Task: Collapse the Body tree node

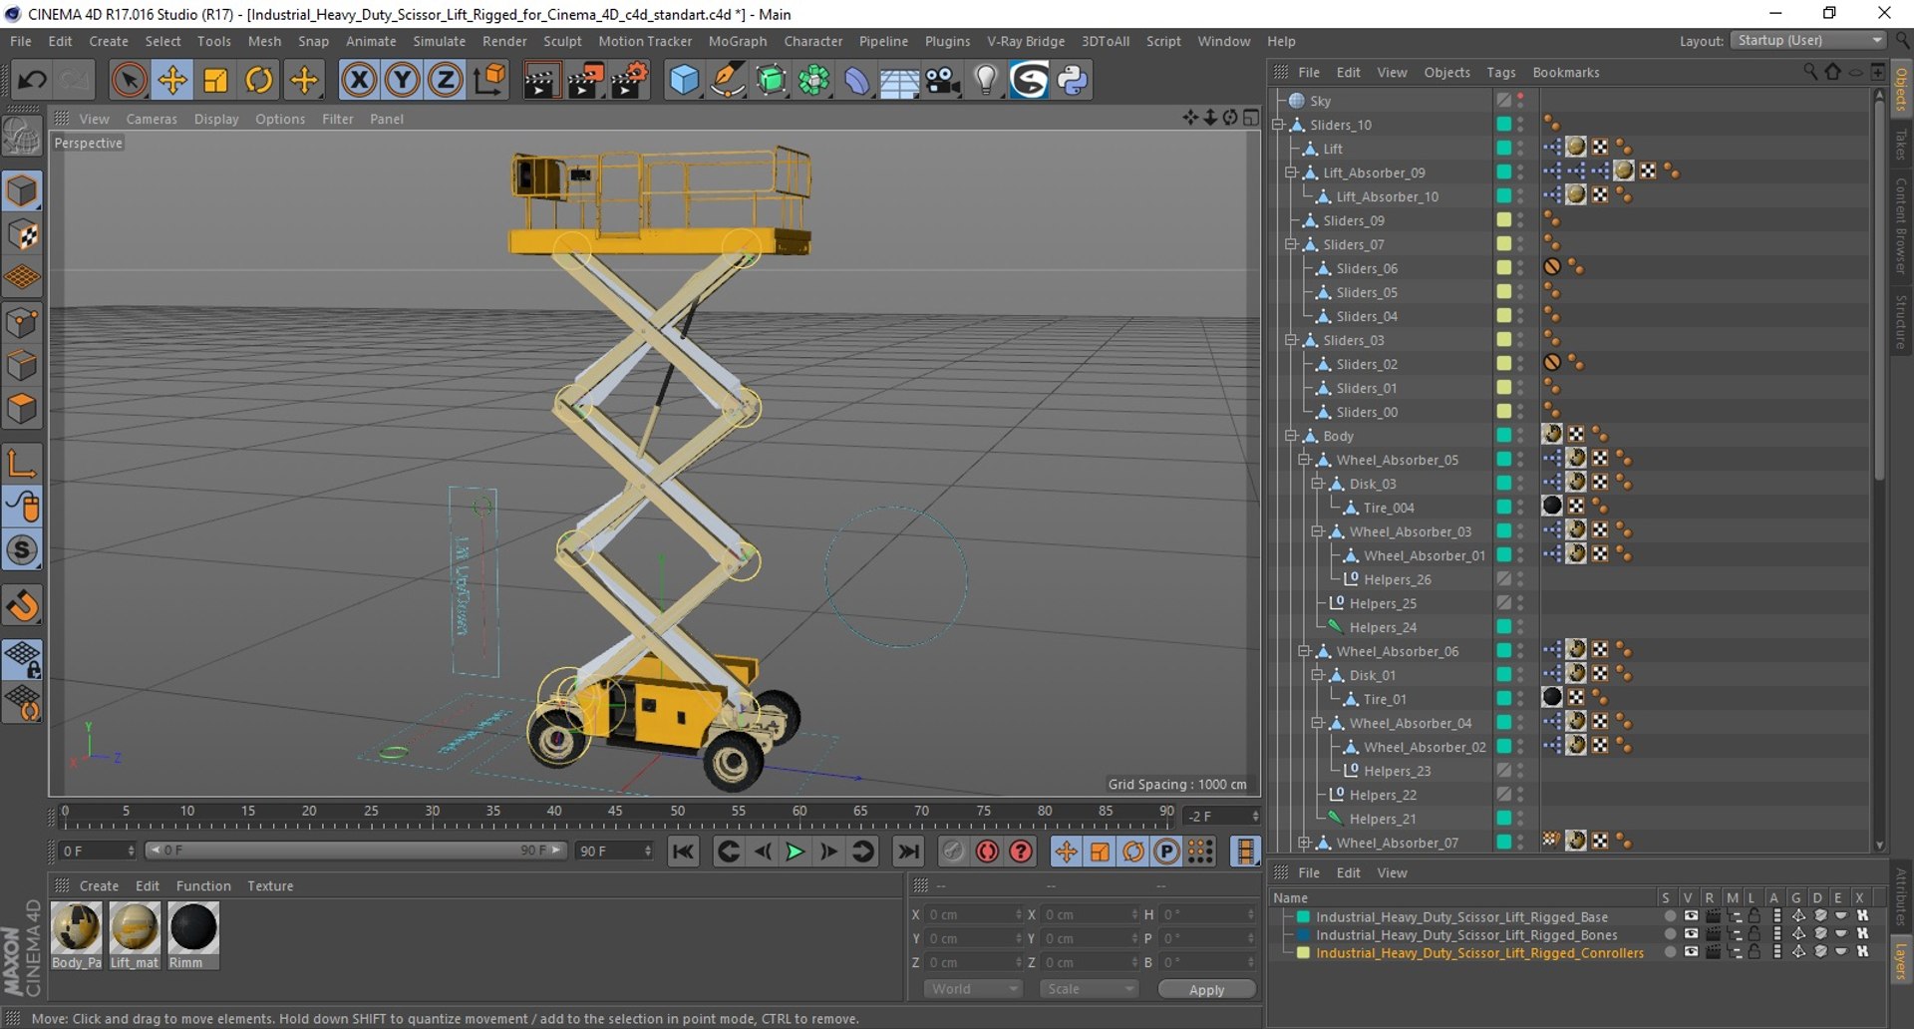Action: pos(1291,436)
